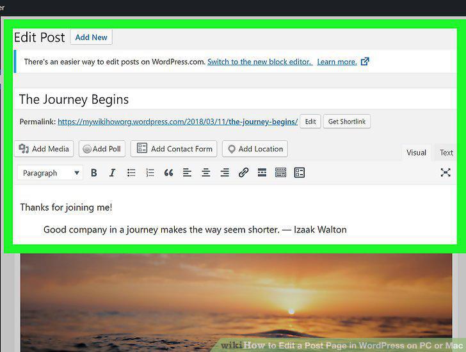
Task: Toggle the toolbar keyboard icon
Action: 280,173
